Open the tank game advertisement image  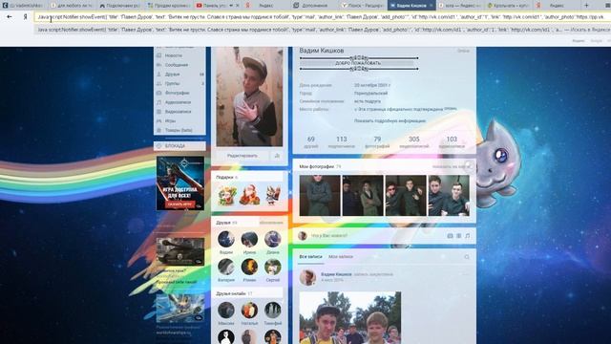180,252
